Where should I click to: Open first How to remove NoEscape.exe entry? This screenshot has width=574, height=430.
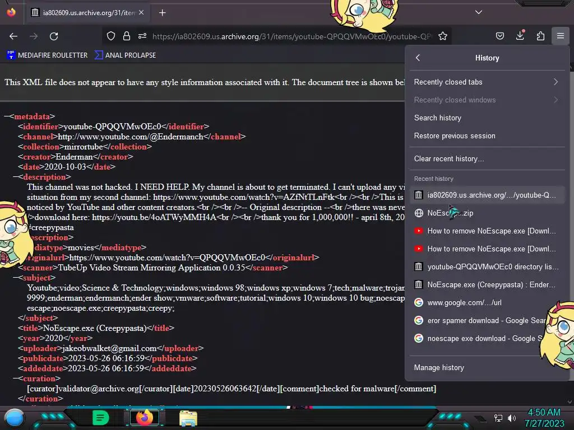[x=487, y=231]
